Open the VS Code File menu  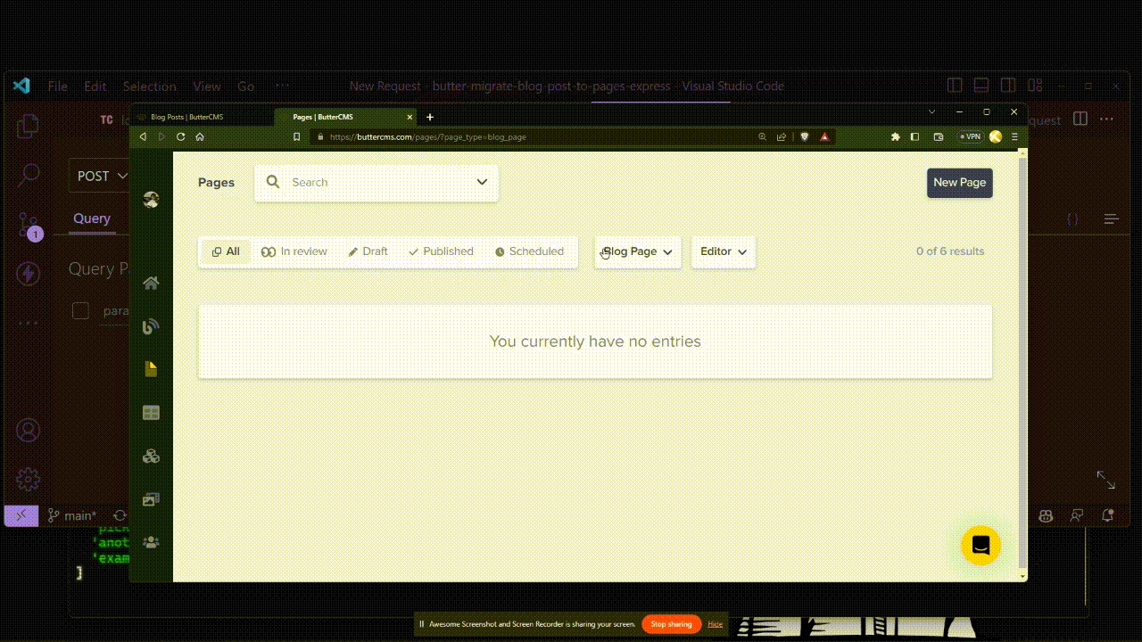[57, 86]
